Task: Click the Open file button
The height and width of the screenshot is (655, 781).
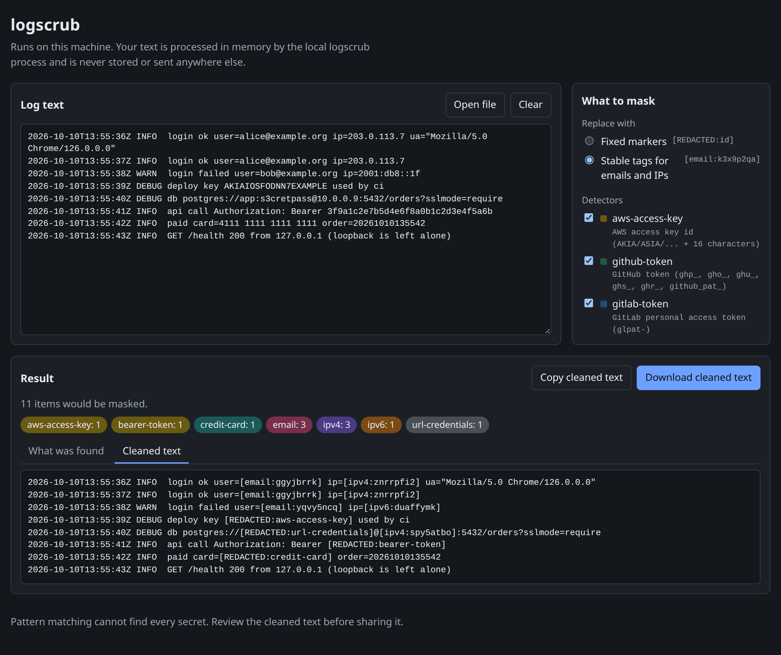Action: coord(475,105)
